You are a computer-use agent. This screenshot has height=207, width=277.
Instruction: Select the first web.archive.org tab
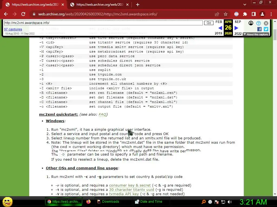[x=35, y=5]
